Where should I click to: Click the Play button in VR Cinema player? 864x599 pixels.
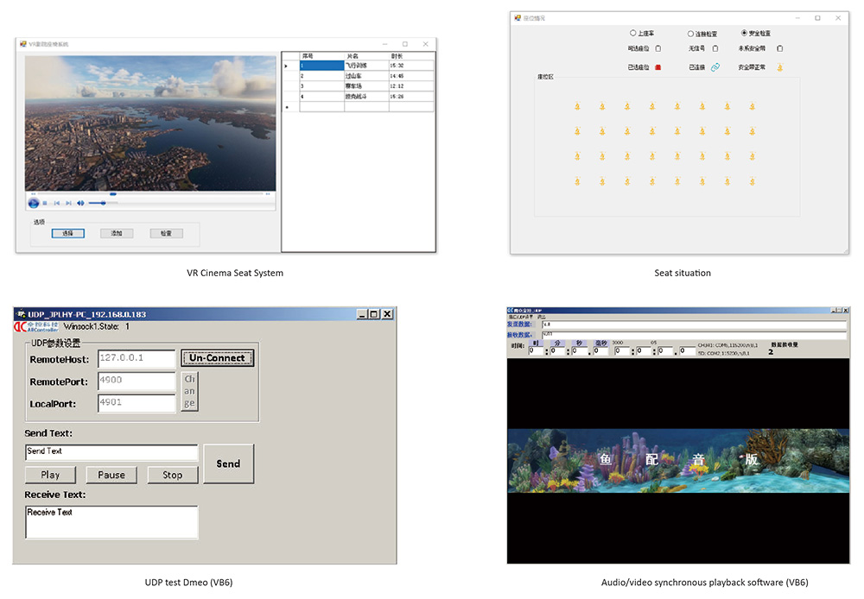pyautogui.click(x=34, y=203)
